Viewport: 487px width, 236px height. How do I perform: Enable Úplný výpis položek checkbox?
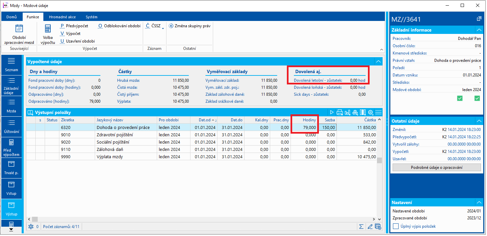(x=396, y=226)
